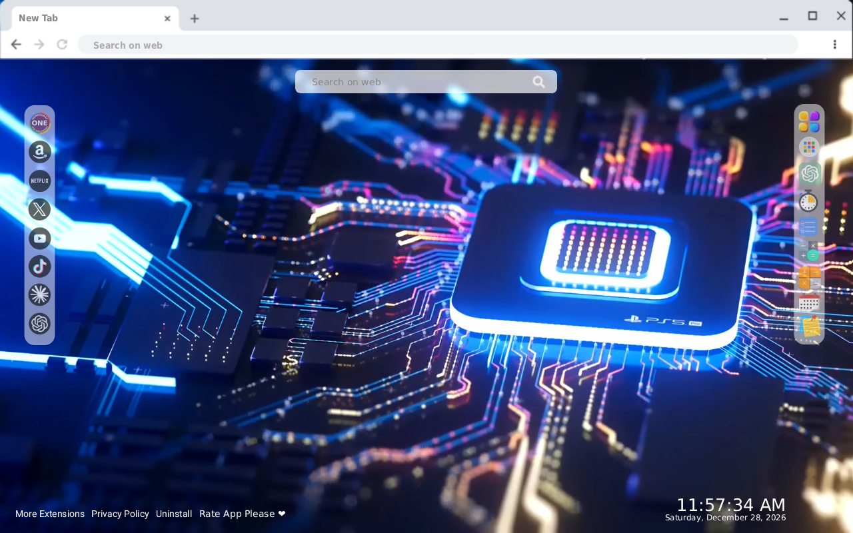Image resolution: width=853 pixels, height=533 pixels.
Task: Click the 11:57:34 AM clock
Action: point(731,505)
